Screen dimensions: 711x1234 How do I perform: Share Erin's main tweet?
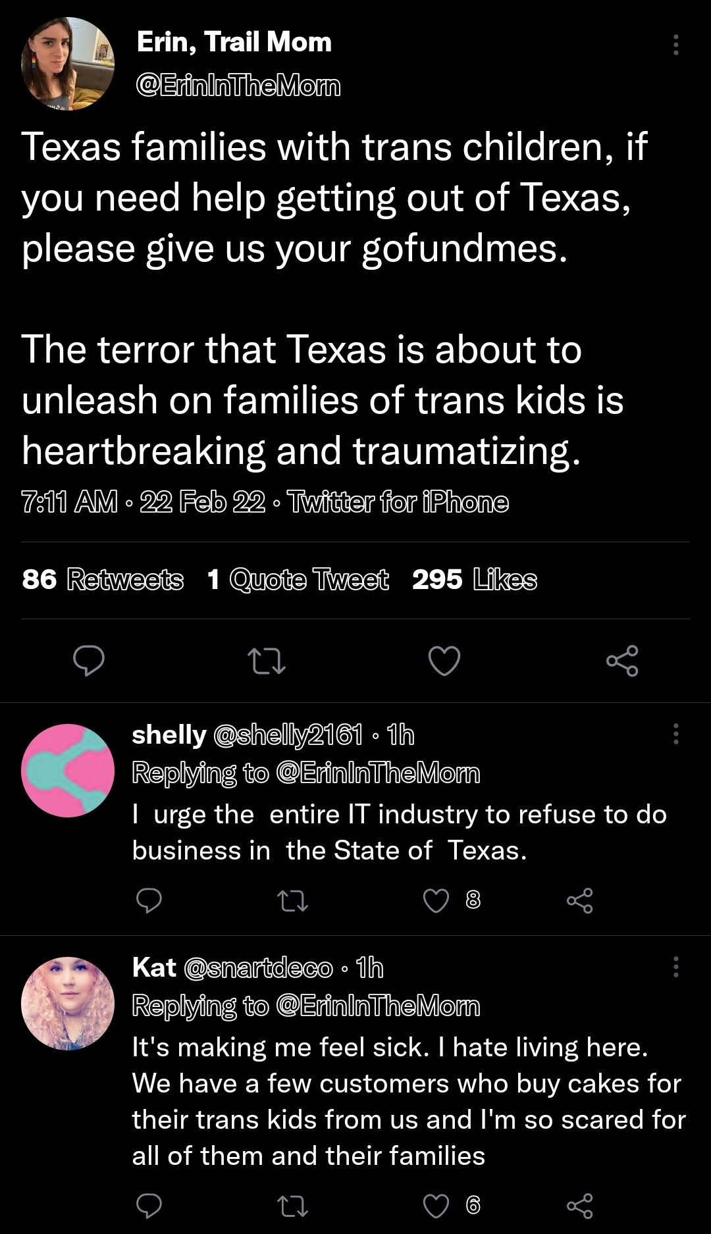(x=622, y=661)
